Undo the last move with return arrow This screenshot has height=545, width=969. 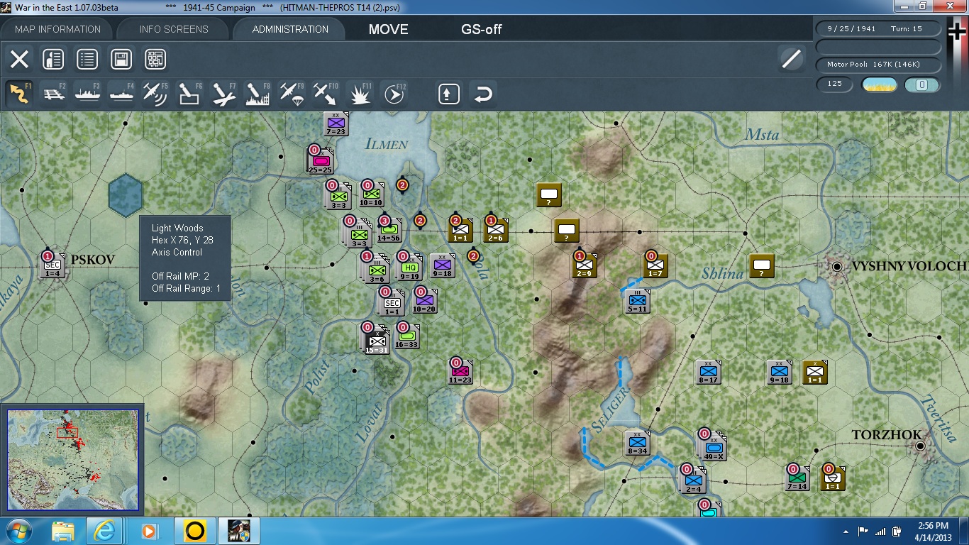(x=483, y=94)
